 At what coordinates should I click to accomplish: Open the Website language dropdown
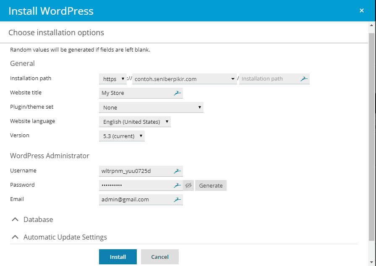[135, 122]
